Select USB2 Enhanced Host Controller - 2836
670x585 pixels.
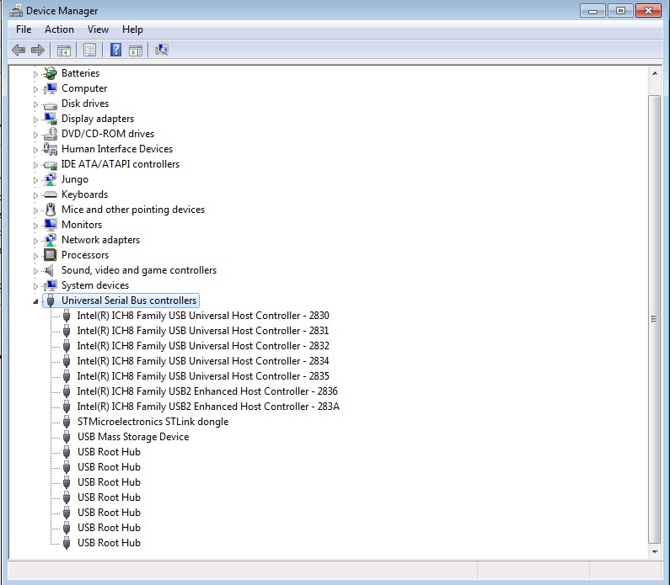[207, 391]
